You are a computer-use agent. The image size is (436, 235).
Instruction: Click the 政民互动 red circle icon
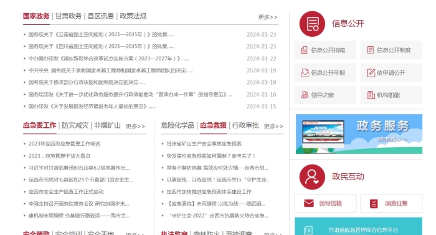point(312,177)
